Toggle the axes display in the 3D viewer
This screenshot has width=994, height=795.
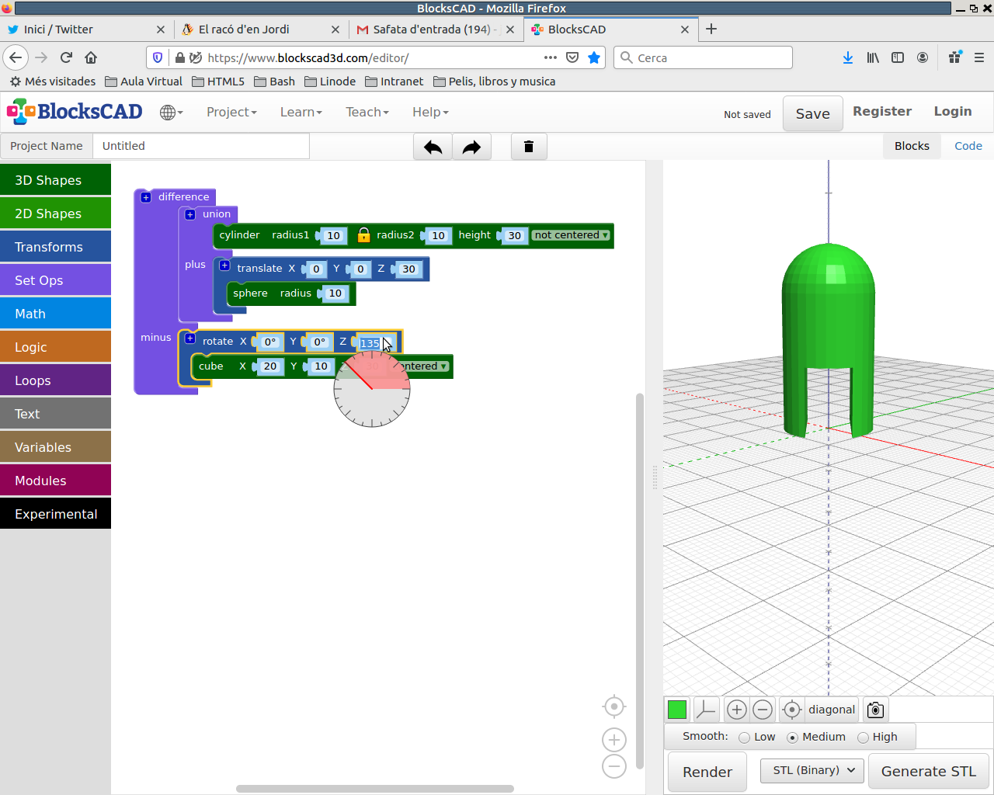tap(706, 710)
